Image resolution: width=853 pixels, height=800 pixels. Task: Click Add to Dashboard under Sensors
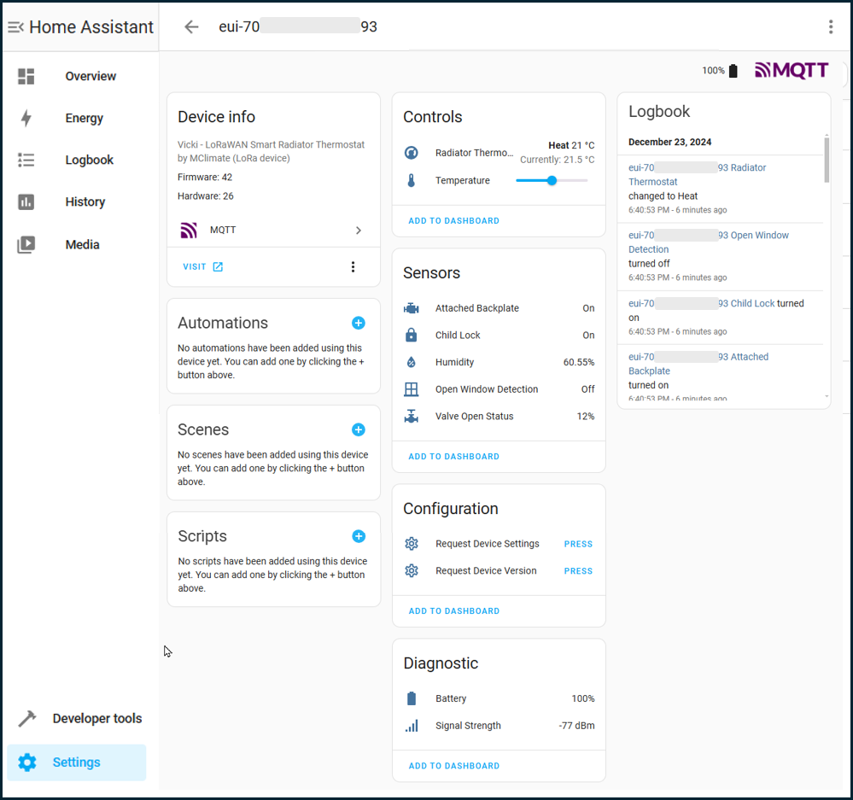point(453,456)
